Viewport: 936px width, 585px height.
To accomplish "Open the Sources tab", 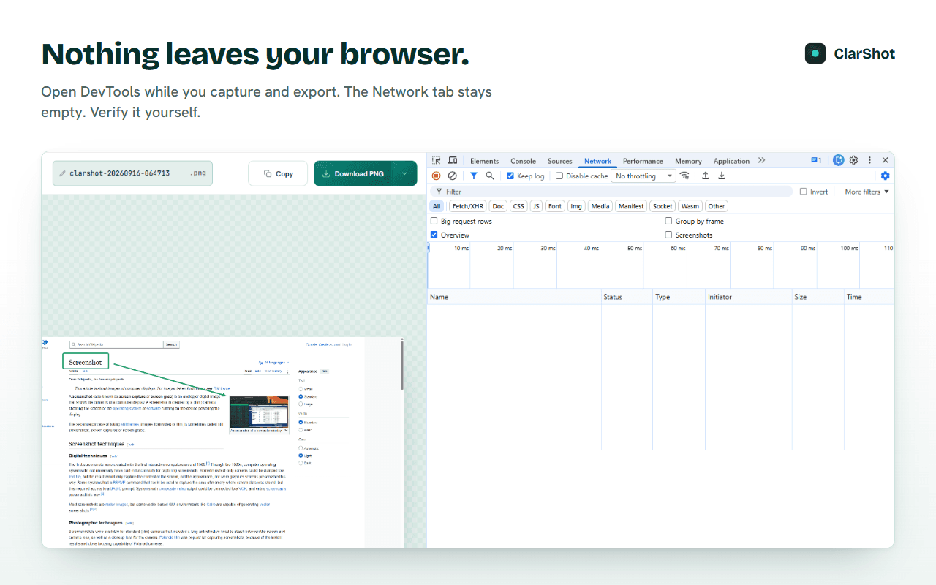I will pos(559,161).
